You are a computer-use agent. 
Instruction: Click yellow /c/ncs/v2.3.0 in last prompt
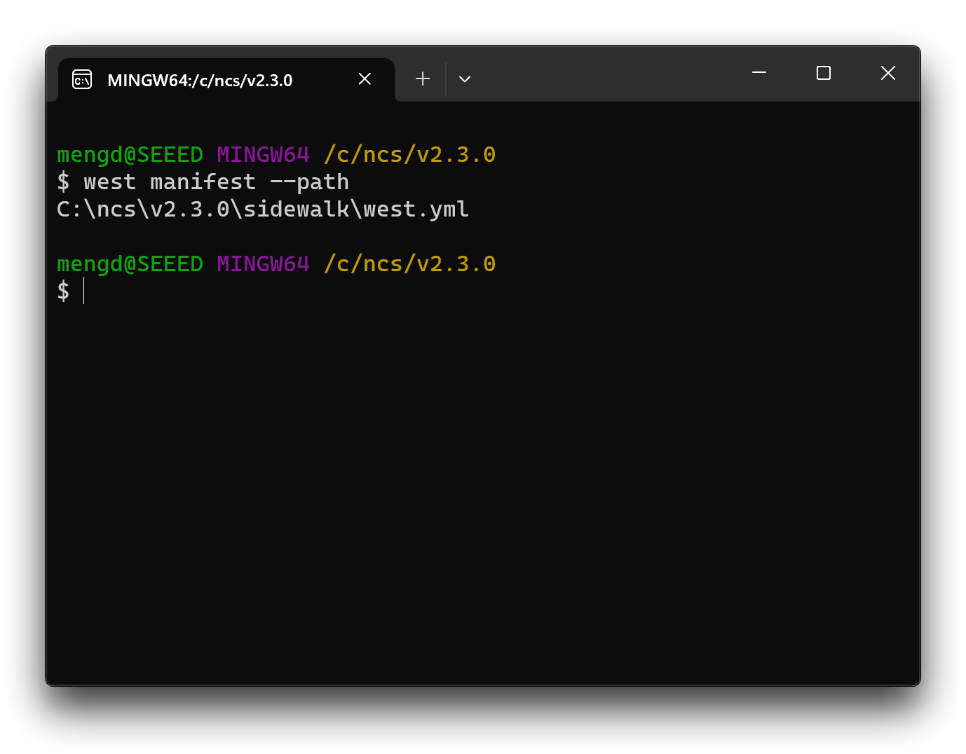(x=409, y=264)
